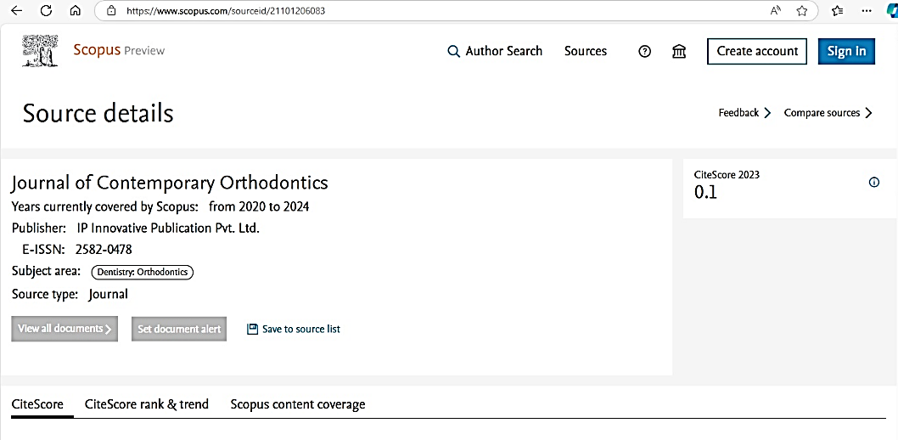The image size is (898, 440).
Task: Switch to CiteScore rank & trend tab
Action: click(147, 404)
